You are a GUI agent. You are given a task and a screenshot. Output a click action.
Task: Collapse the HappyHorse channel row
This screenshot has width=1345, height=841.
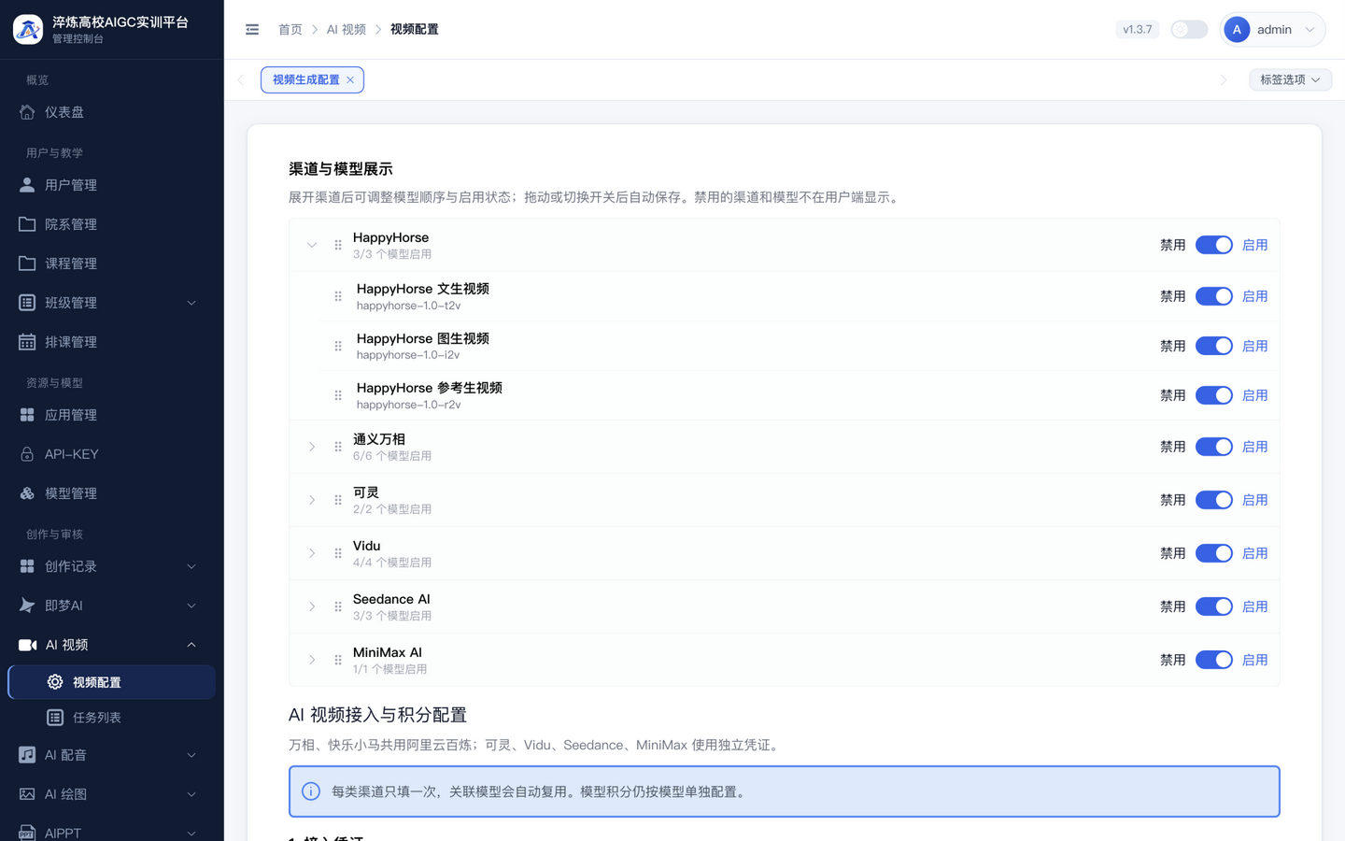point(312,245)
